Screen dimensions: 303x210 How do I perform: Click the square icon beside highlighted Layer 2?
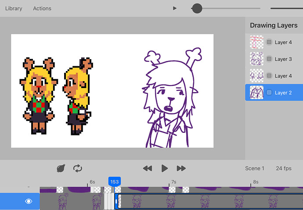pyautogui.click(x=269, y=93)
